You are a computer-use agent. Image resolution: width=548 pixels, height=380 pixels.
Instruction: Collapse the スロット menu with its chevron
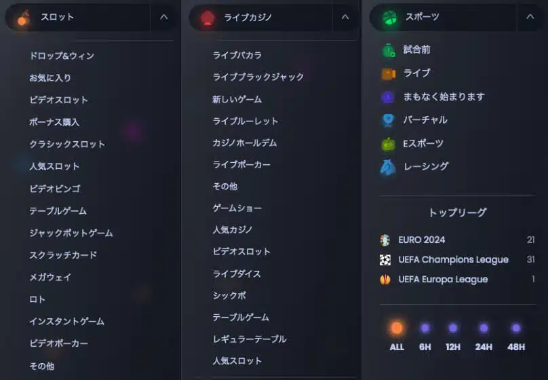click(164, 17)
